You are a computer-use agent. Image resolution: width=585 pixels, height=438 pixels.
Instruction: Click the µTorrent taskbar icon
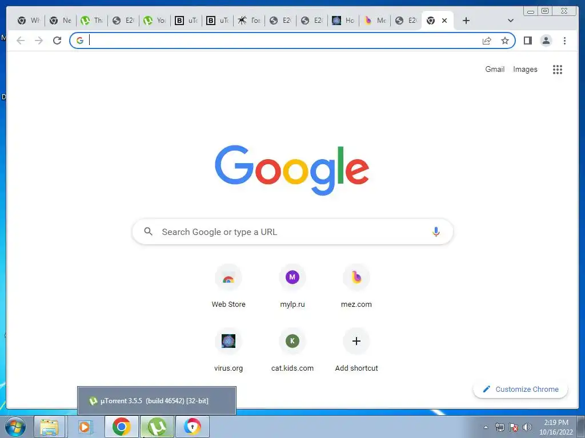pyautogui.click(x=157, y=427)
